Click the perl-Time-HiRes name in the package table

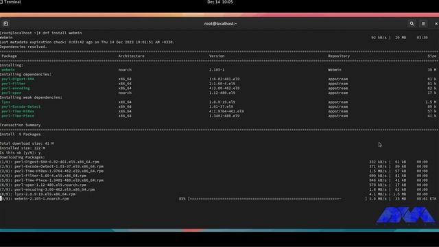[18, 111]
